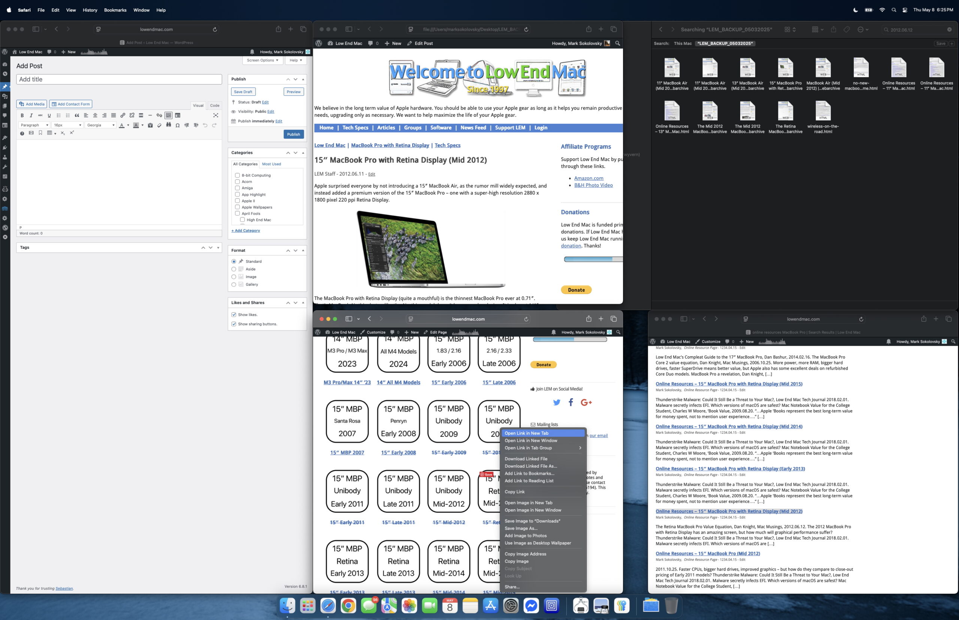Image resolution: width=959 pixels, height=620 pixels.
Task: Expand Open Link in Tab Group submenu
Action: (543, 448)
